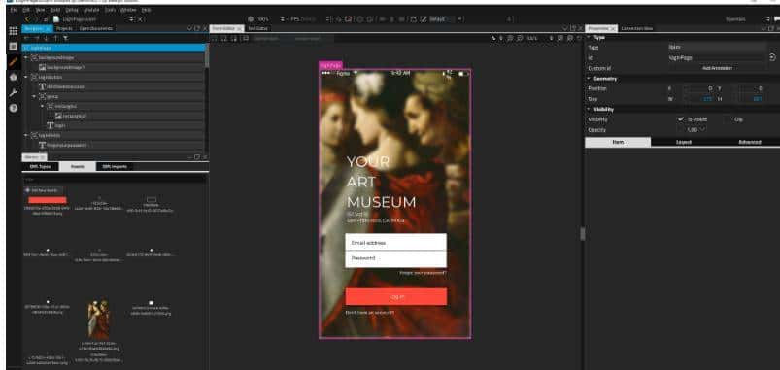Open the Welcome mode grid icon
Screen dimensions: 780x370
(x=13, y=31)
